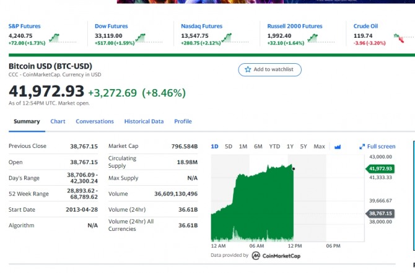This screenshot has height=273, width=415.
Task: Choose the YTD time range
Action: coord(274,147)
